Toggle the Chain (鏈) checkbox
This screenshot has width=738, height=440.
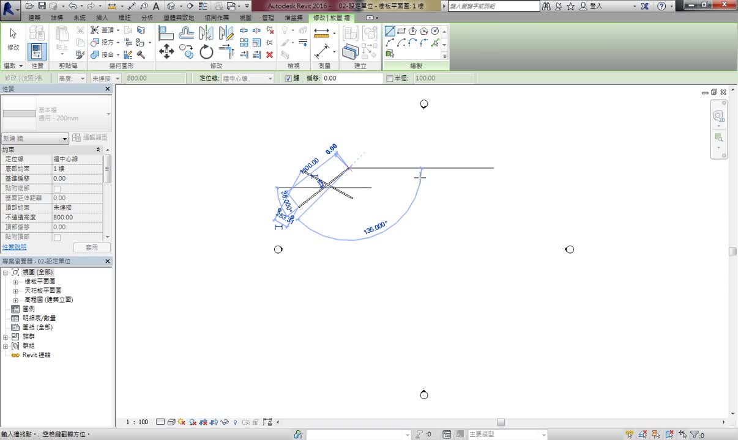(x=288, y=78)
